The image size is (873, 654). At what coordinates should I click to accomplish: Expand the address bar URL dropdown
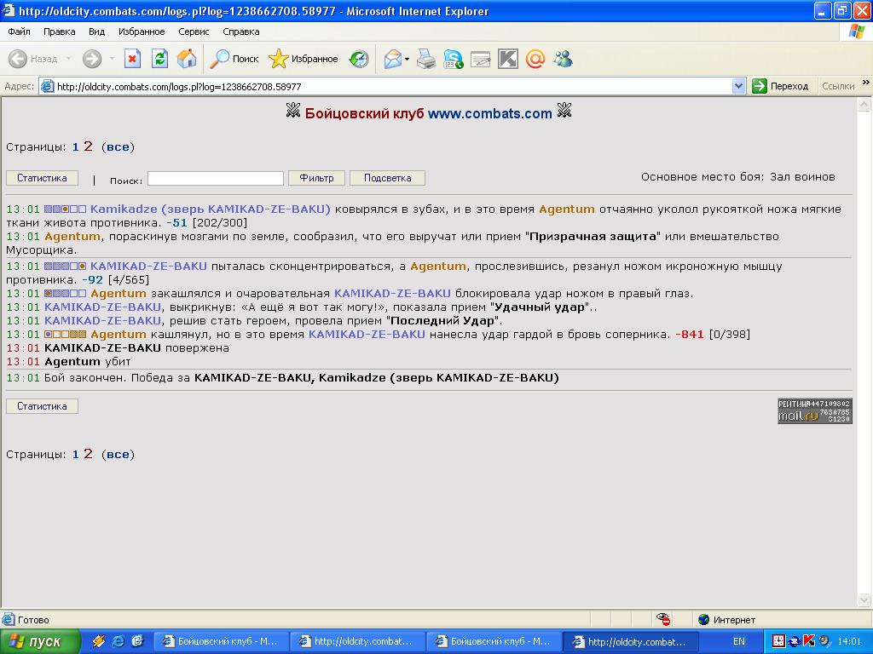pos(739,86)
